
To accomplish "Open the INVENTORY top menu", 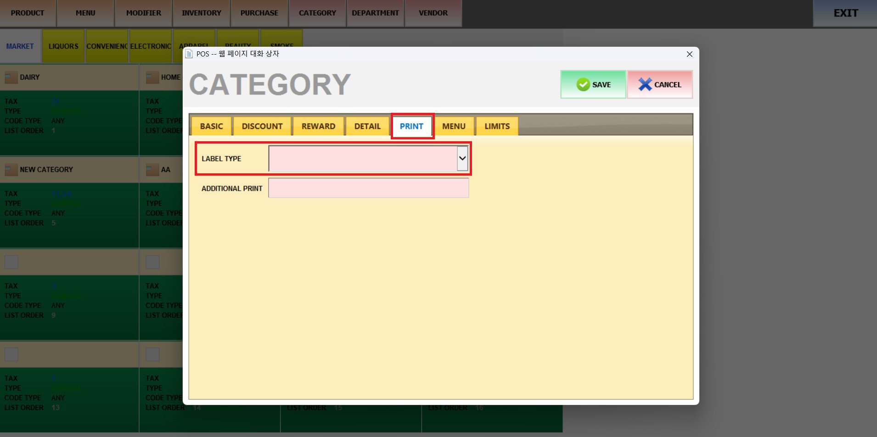I will click(x=201, y=13).
